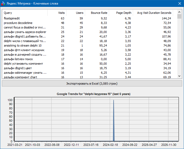Click the app icon in title bar
Viewport: 184px width, 149px height.
point(3,3)
